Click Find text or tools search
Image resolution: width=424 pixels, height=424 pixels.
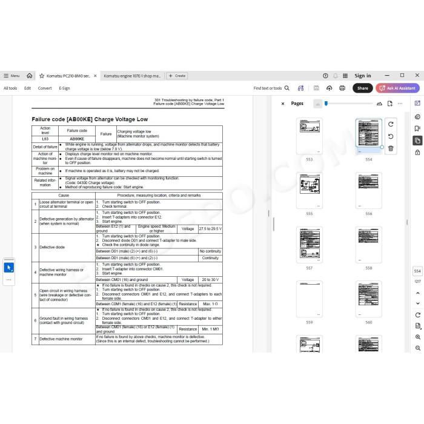point(271,88)
